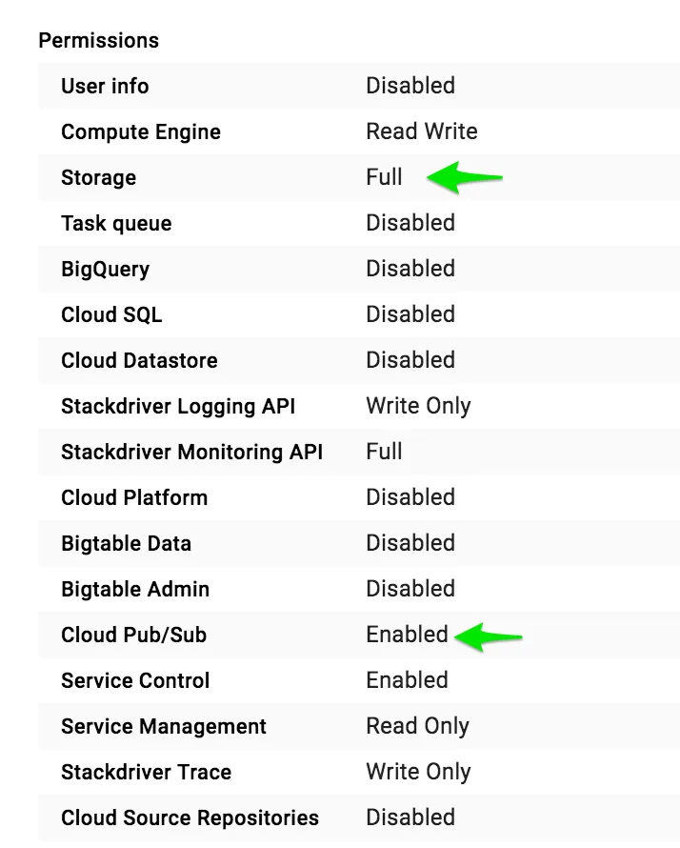
Task: Select the Cloud Datastore row
Action: pyautogui.click(x=359, y=360)
